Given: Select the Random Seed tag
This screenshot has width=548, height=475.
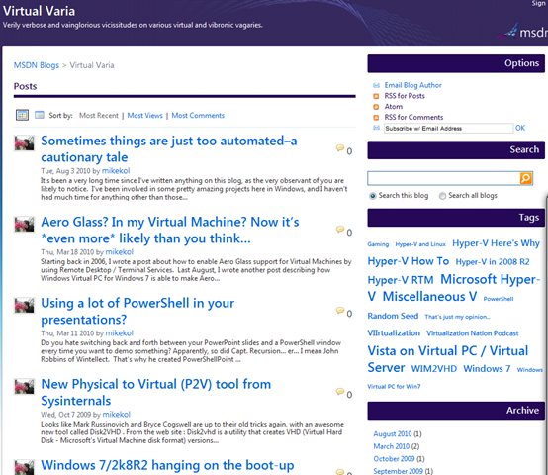Looking at the screenshot, I should [x=393, y=316].
